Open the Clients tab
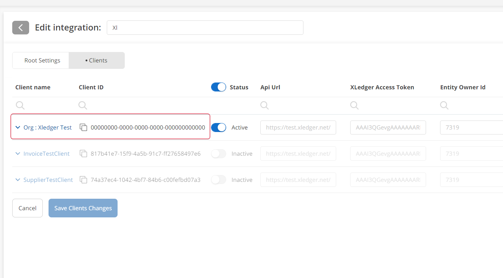The width and height of the screenshot is (503, 278). (96, 60)
